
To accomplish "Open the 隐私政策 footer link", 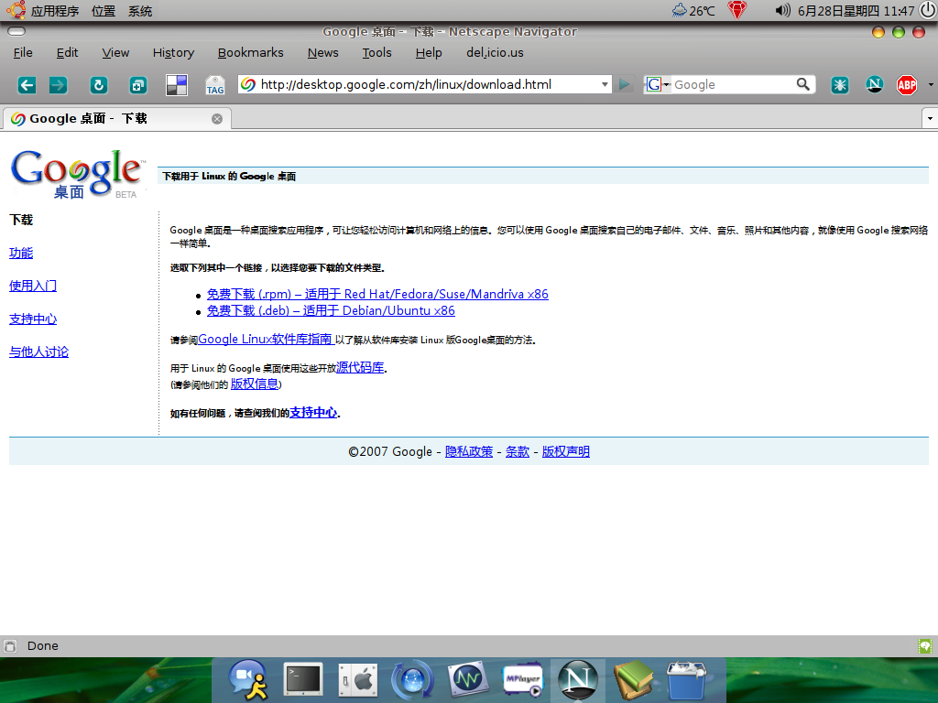I will point(469,451).
